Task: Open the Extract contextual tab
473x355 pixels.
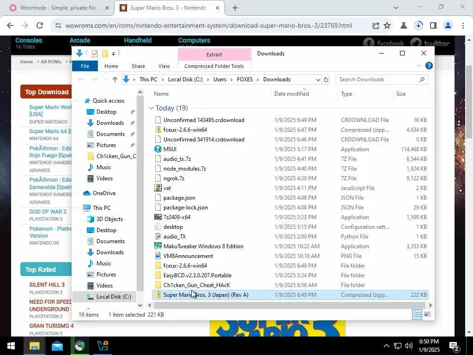Action: click(214, 55)
